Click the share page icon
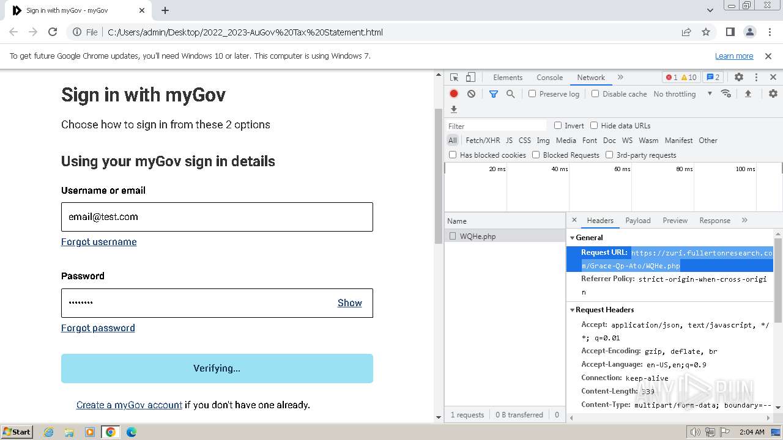 pyautogui.click(x=686, y=32)
